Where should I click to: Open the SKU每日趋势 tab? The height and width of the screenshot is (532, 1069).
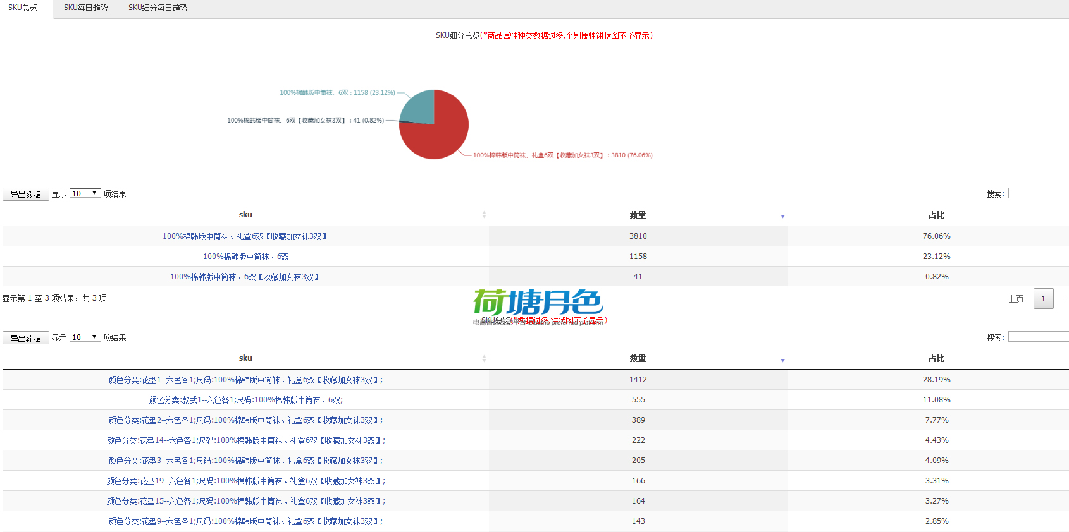click(x=85, y=8)
